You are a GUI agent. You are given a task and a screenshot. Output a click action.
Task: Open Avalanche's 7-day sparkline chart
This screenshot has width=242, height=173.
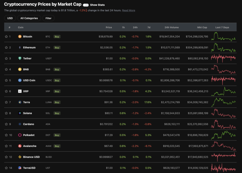[223, 146]
